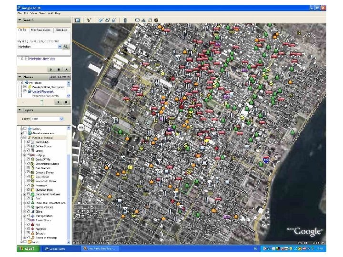The width and height of the screenshot is (343, 257).
Task: Open the Layers View Core dropdown
Action: pos(61,119)
